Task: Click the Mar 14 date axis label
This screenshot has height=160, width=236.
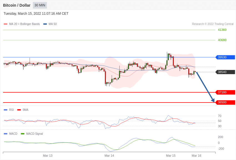Action: tap(109, 156)
